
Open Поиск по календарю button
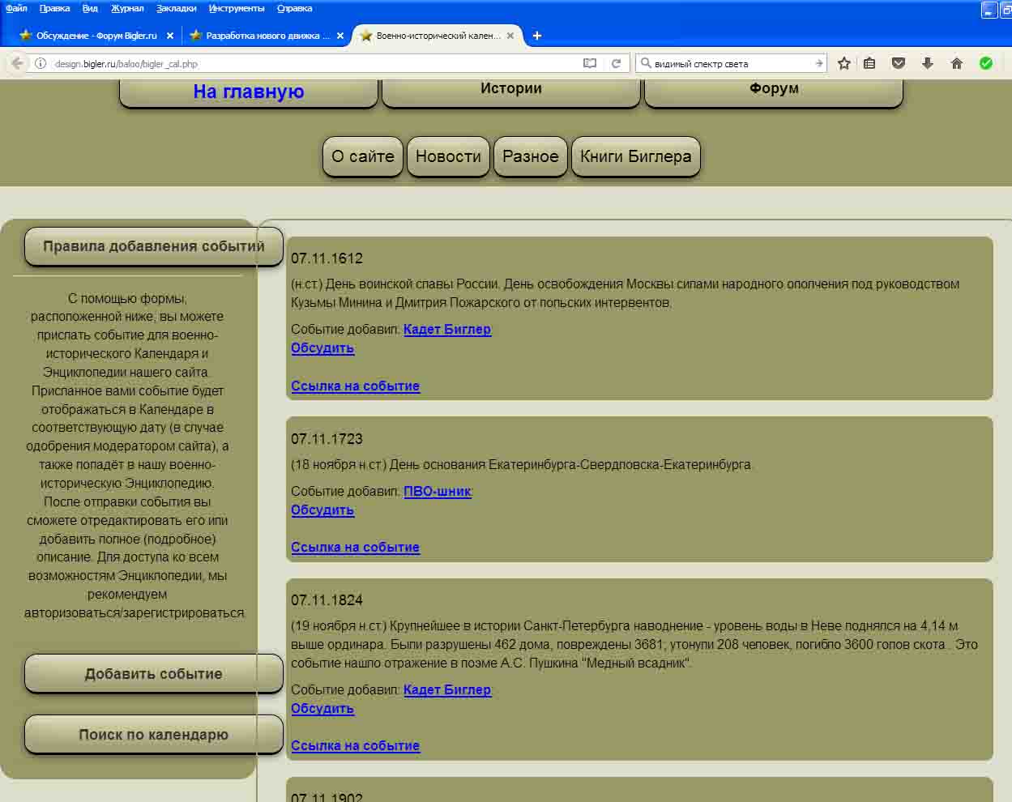tap(153, 735)
